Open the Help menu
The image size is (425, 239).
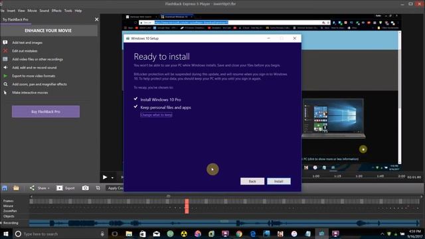(78, 11)
